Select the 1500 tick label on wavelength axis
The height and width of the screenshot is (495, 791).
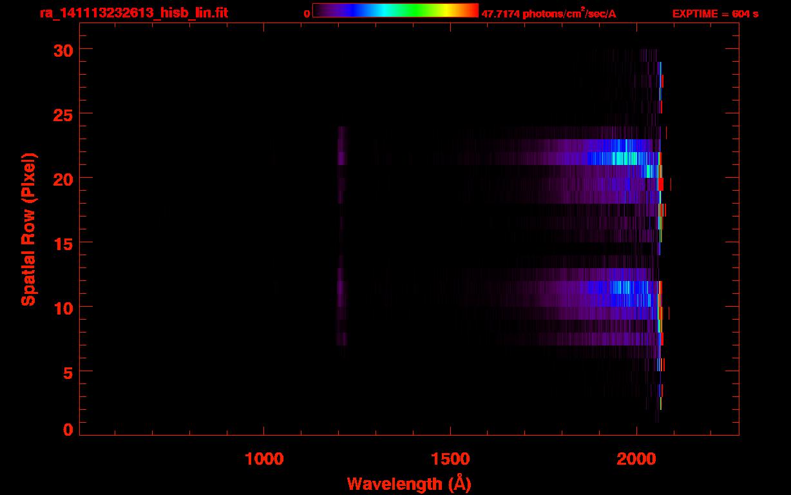coord(450,459)
